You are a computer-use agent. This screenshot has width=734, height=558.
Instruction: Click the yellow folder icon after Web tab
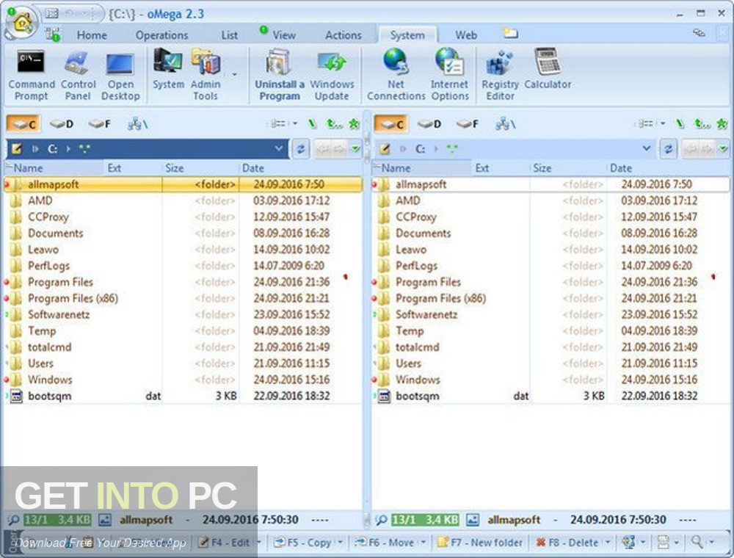[510, 33]
